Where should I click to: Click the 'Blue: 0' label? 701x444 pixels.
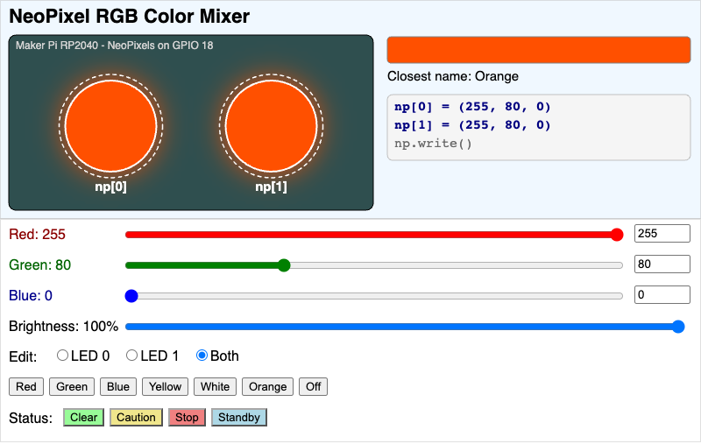(31, 296)
